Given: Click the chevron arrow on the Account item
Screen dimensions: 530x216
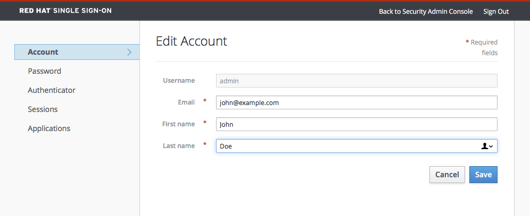Looking at the screenshot, I should pos(129,52).
